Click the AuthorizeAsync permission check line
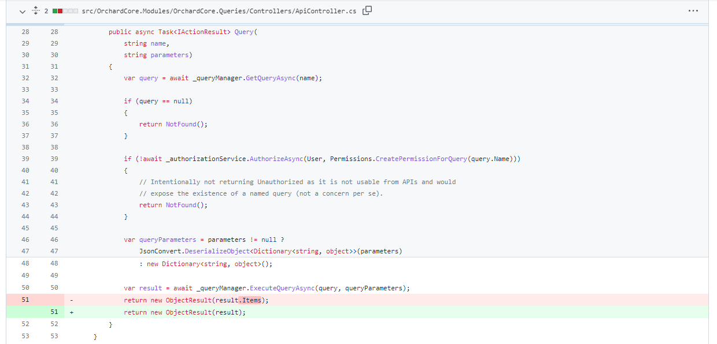The width and height of the screenshot is (717, 344). 322,159
